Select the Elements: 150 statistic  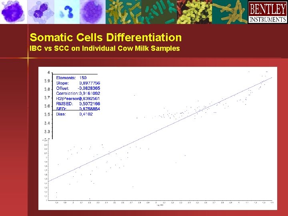pos(71,78)
